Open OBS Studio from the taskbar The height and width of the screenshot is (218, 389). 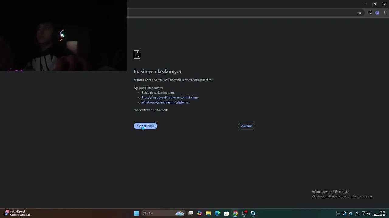coord(244,213)
